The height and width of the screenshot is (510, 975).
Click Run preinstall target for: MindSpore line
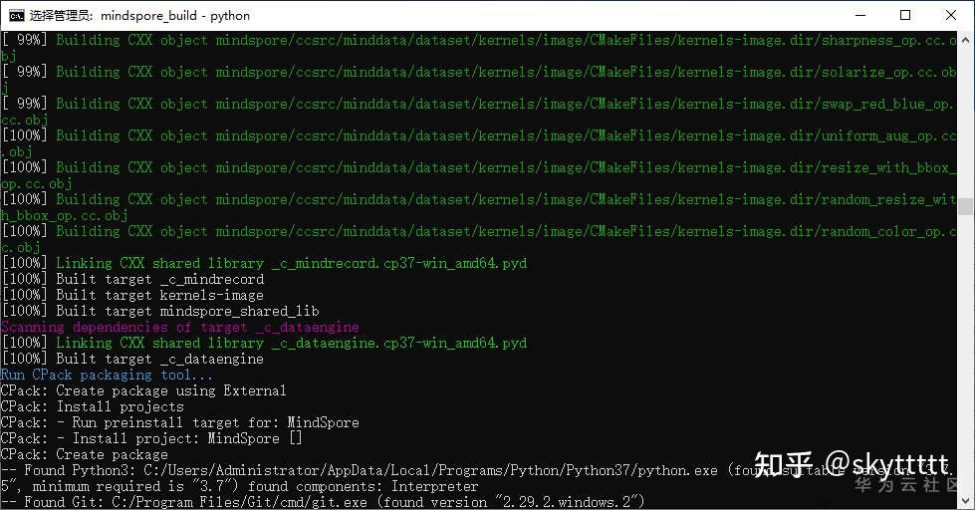point(180,422)
